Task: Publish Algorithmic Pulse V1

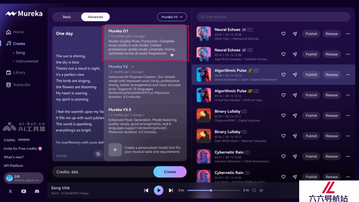Action: coord(311,75)
